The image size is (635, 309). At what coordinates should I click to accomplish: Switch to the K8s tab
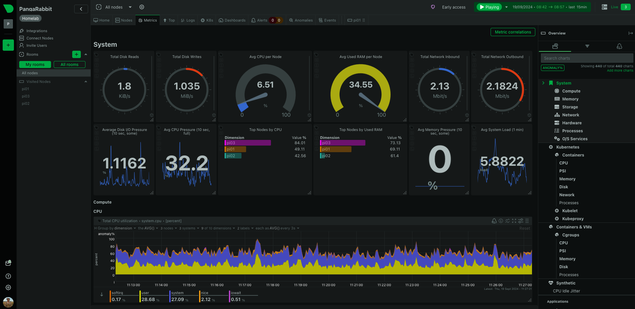[x=207, y=20]
